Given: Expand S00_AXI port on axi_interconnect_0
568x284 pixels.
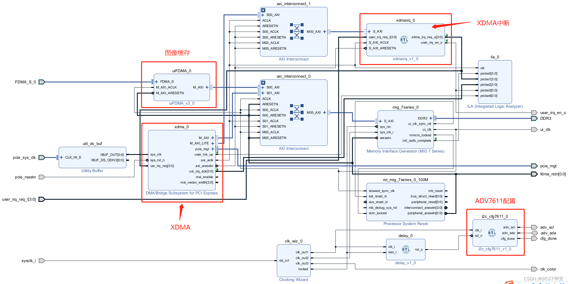Looking at the screenshot, I should [263, 88].
